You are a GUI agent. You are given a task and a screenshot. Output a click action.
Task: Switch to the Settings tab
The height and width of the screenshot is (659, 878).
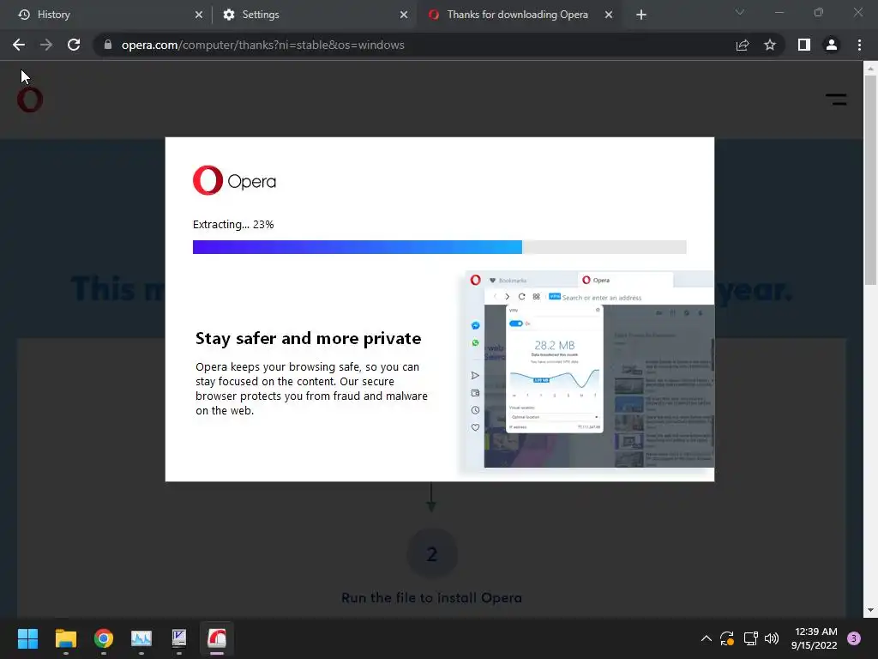pyautogui.click(x=314, y=15)
